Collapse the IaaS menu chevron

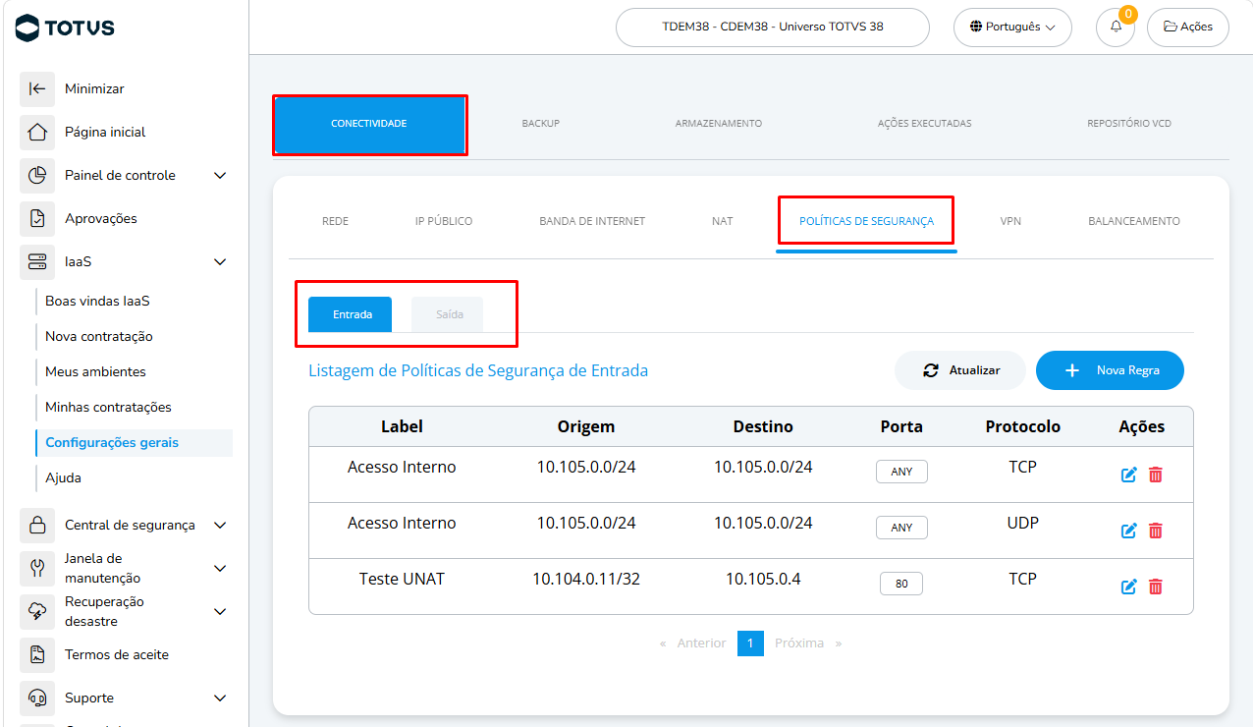[x=220, y=261]
